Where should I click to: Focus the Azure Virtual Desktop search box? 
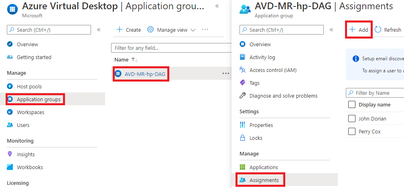coord(49,30)
